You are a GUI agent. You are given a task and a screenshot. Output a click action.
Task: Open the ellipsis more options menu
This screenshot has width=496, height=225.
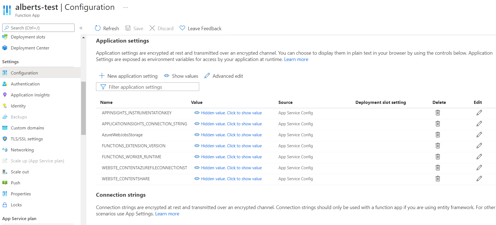click(125, 7)
